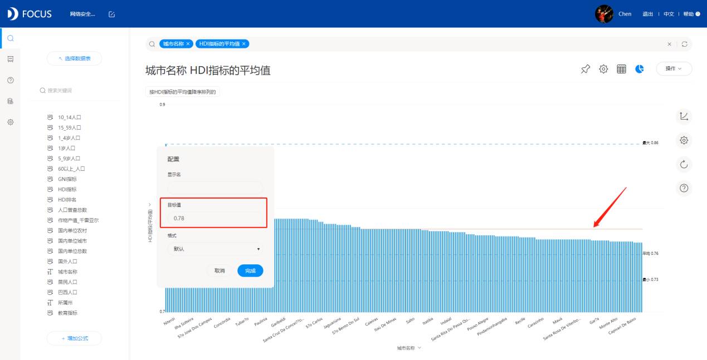Viewport: 707px width, 360px height.
Task: Select the 10_14人口 column
Action: point(70,117)
